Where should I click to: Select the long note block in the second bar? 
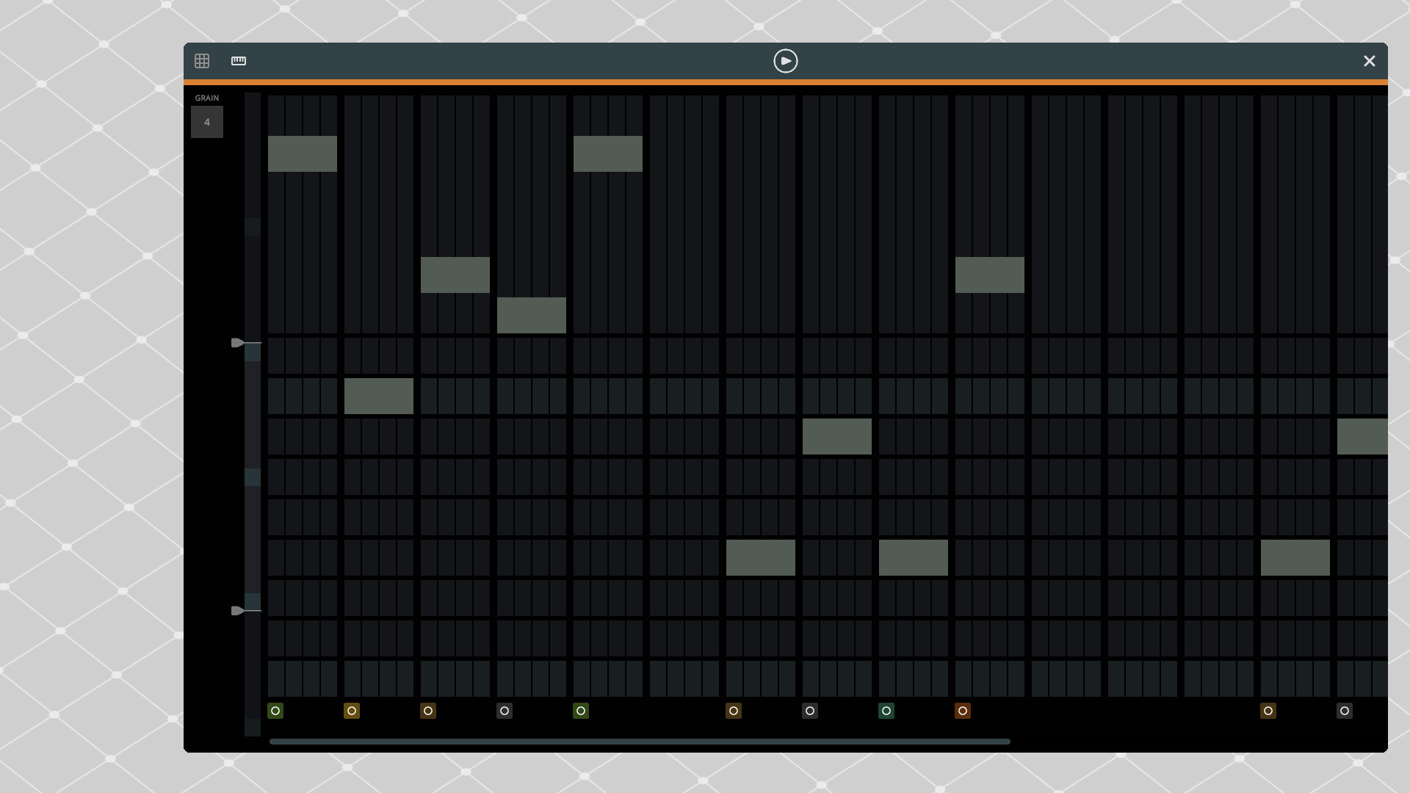(x=378, y=396)
